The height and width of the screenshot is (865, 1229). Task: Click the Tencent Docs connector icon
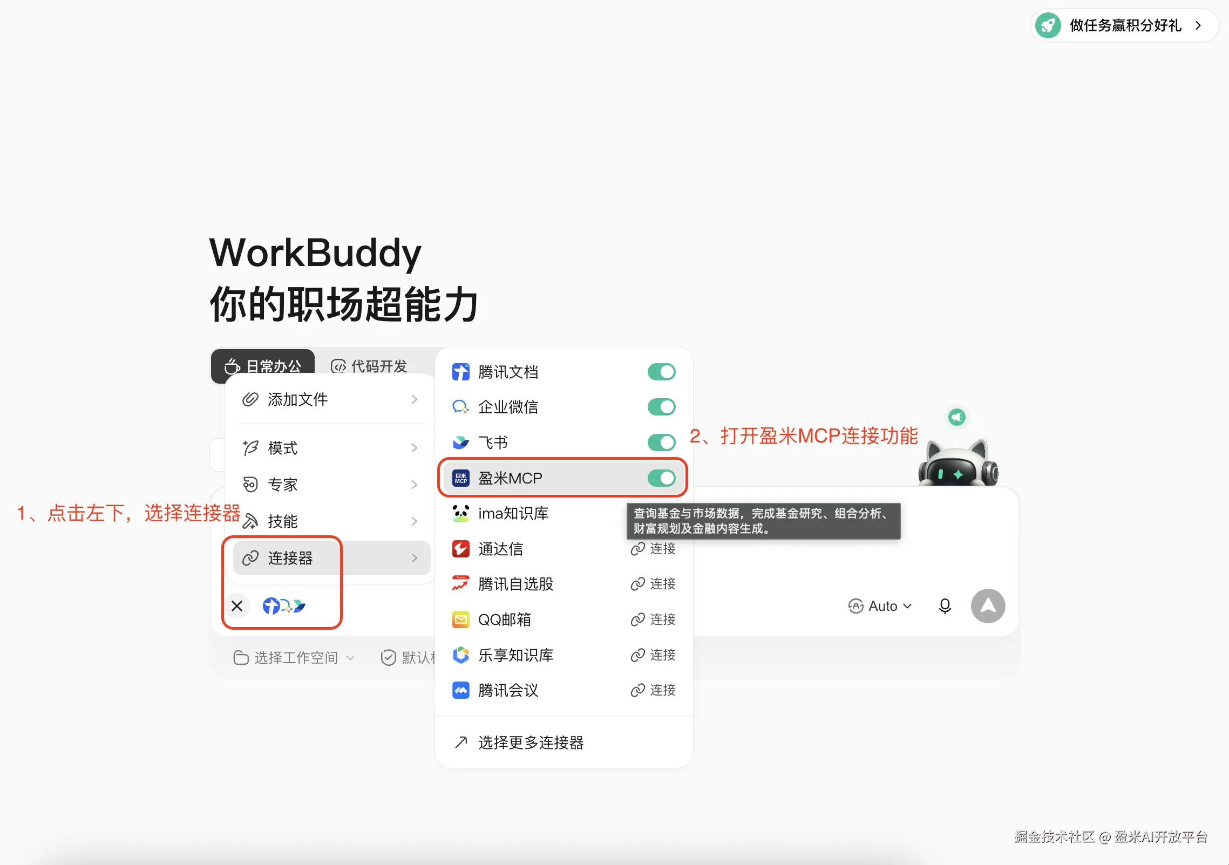(460, 372)
